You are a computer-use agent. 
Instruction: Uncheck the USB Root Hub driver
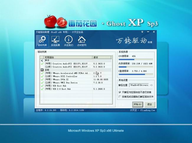coord(42,86)
